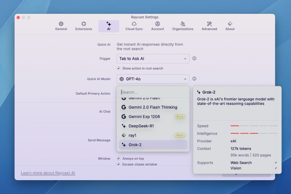Click the AI sparkle icon in toolbar
This screenshot has height=194, width=291.
tap(109, 24)
